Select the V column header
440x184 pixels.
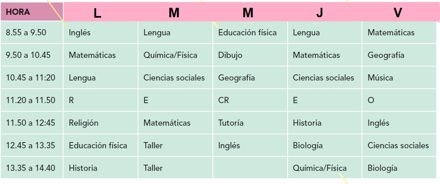click(398, 13)
